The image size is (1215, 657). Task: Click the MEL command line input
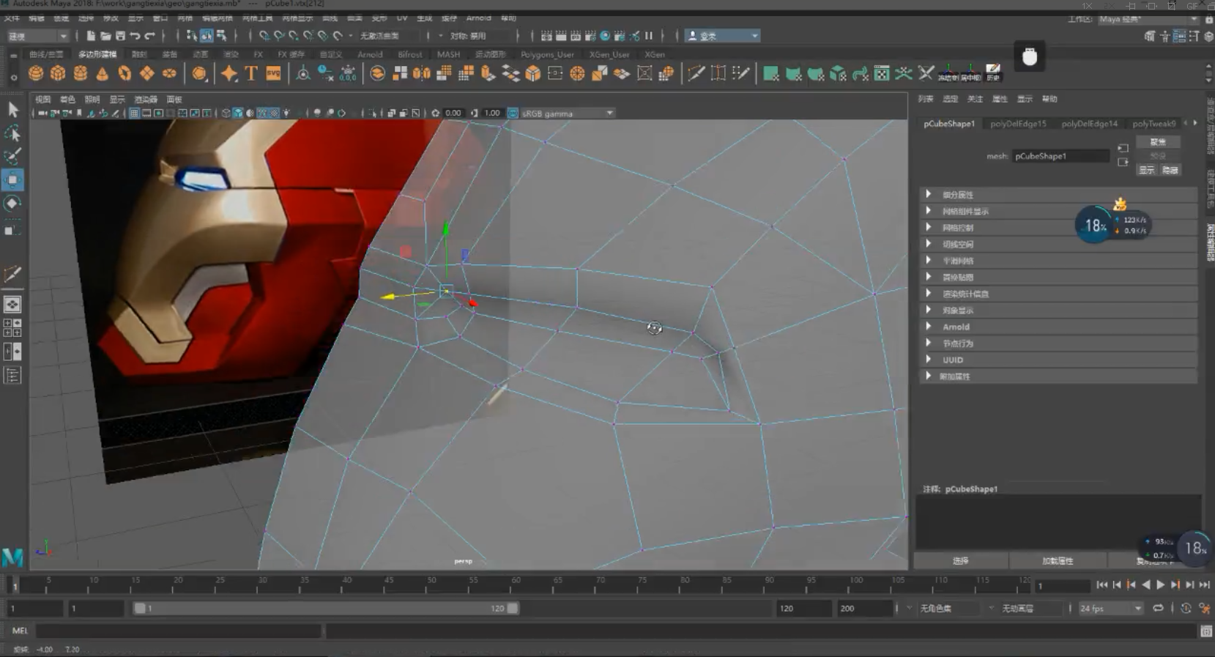coord(179,631)
